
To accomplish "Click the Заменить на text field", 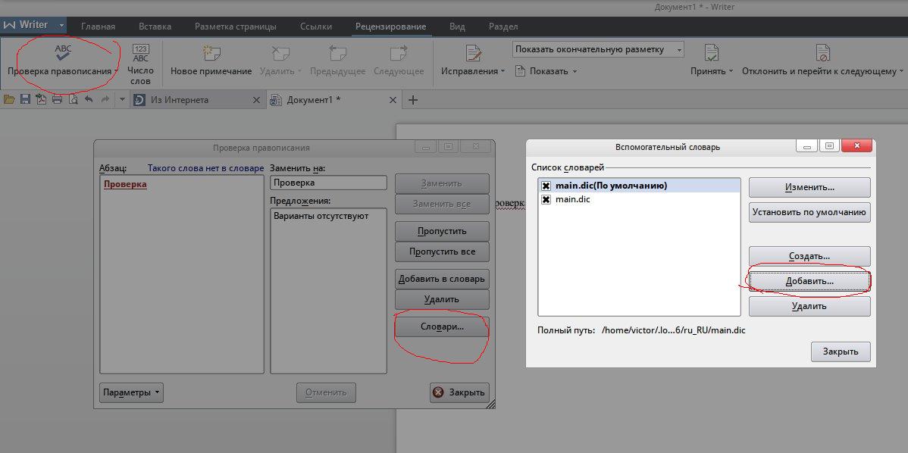I will pos(328,183).
